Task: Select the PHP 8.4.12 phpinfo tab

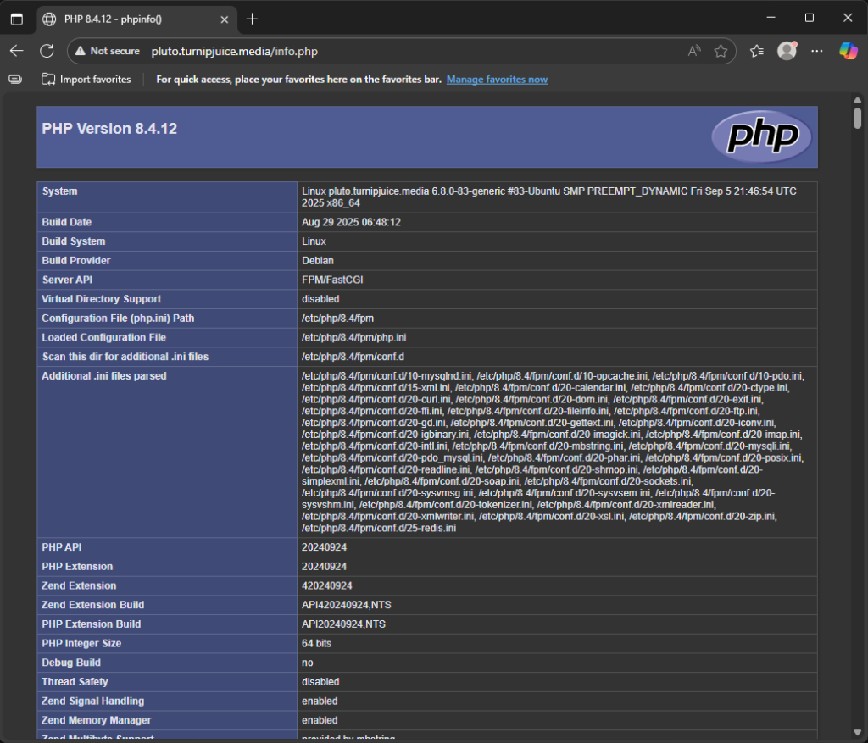Action: [127, 18]
